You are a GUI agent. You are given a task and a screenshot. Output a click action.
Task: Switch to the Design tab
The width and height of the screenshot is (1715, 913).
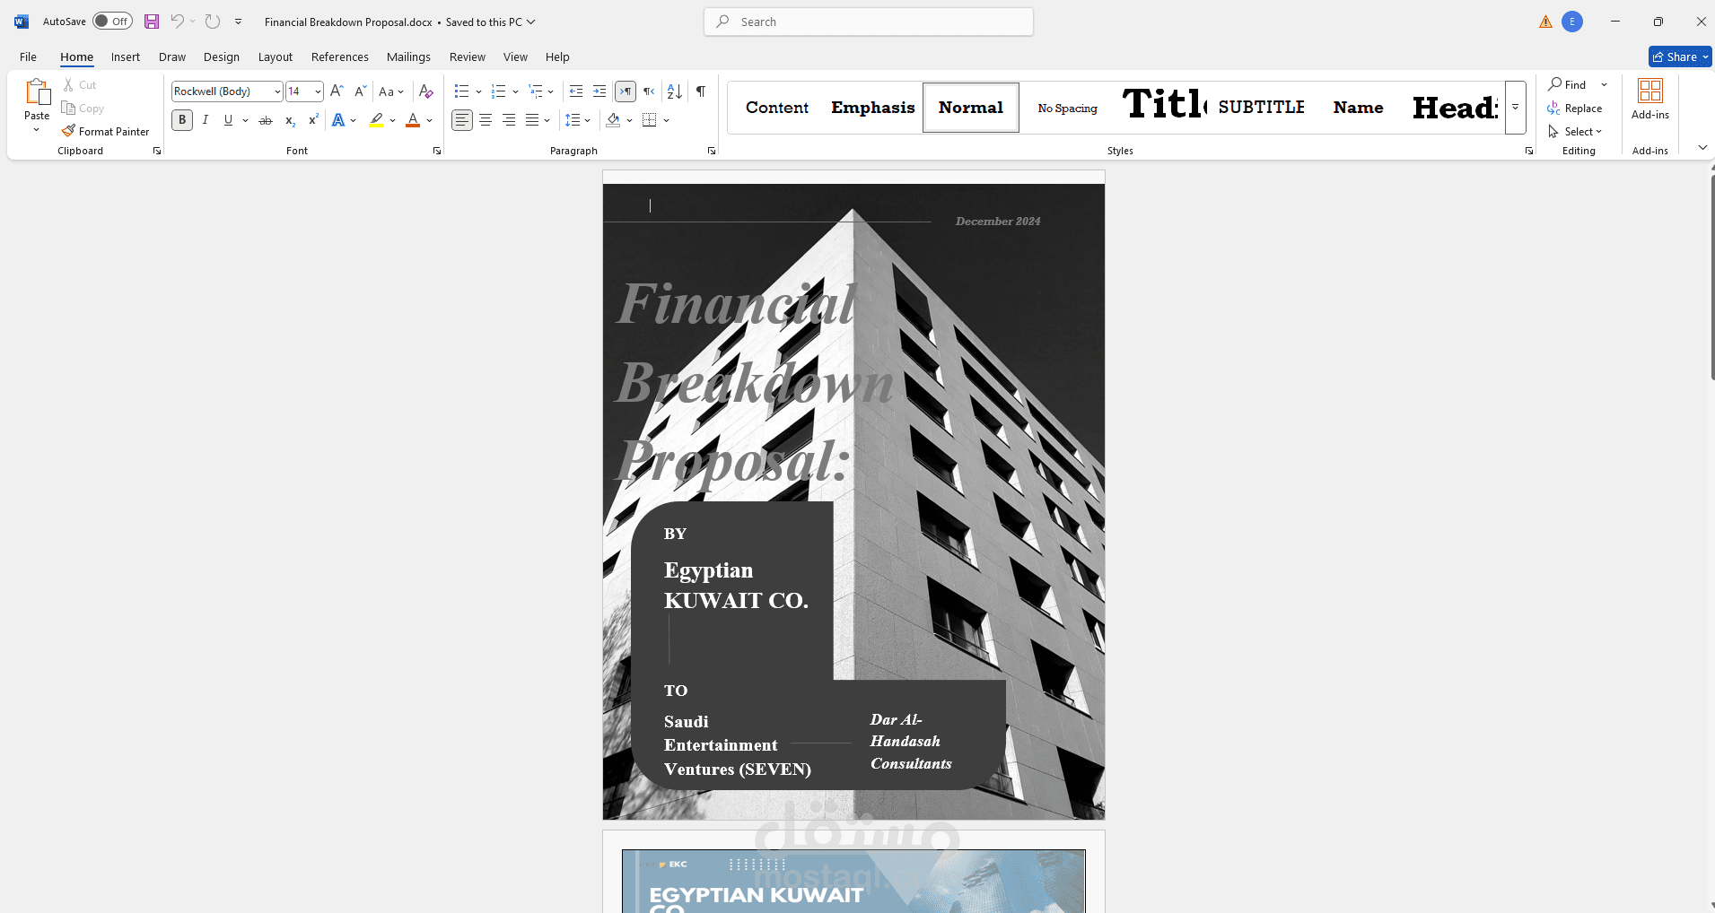(222, 57)
